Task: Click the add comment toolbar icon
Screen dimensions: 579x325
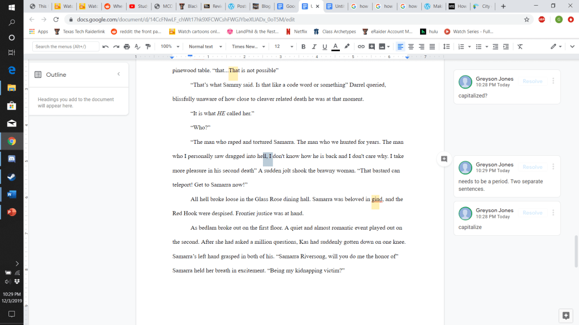Action: point(371,46)
